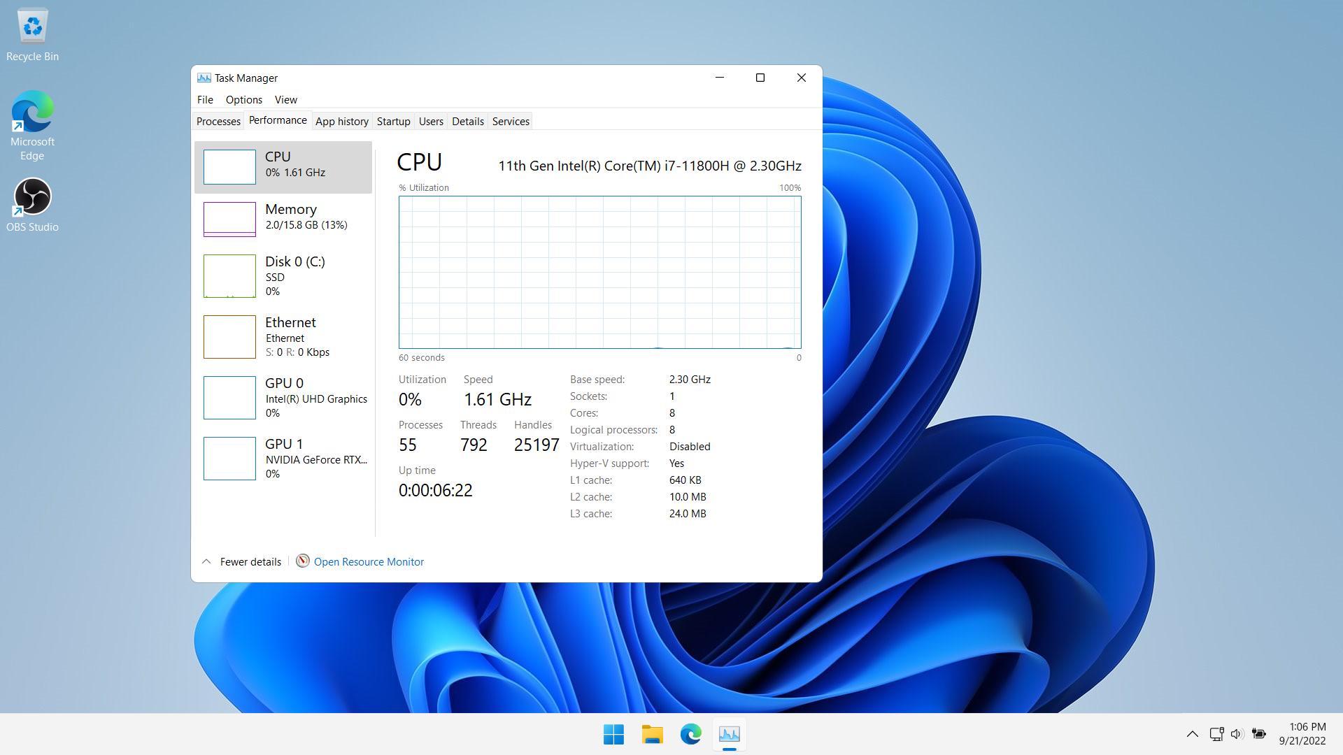1343x755 pixels.
Task: Switch to the App history tab
Action: coord(341,122)
